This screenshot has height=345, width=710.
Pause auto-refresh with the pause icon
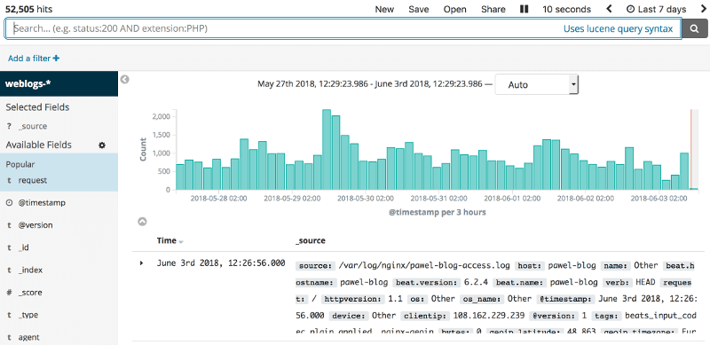tap(524, 9)
